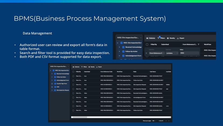Click Export in the upper filter panel toolbar
The height and width of the screenshot is (126, 223).
(180, 38)
